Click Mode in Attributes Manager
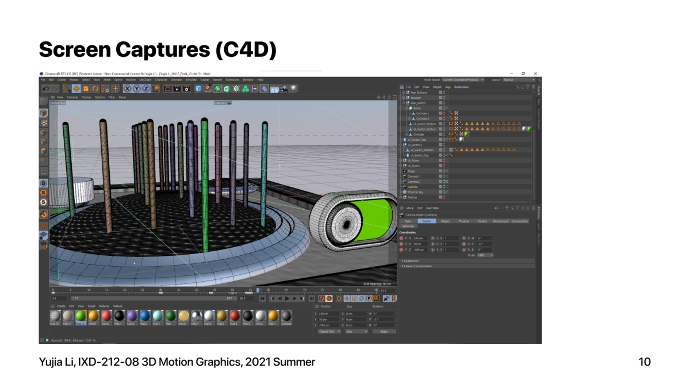 click(x=410, y=208)
